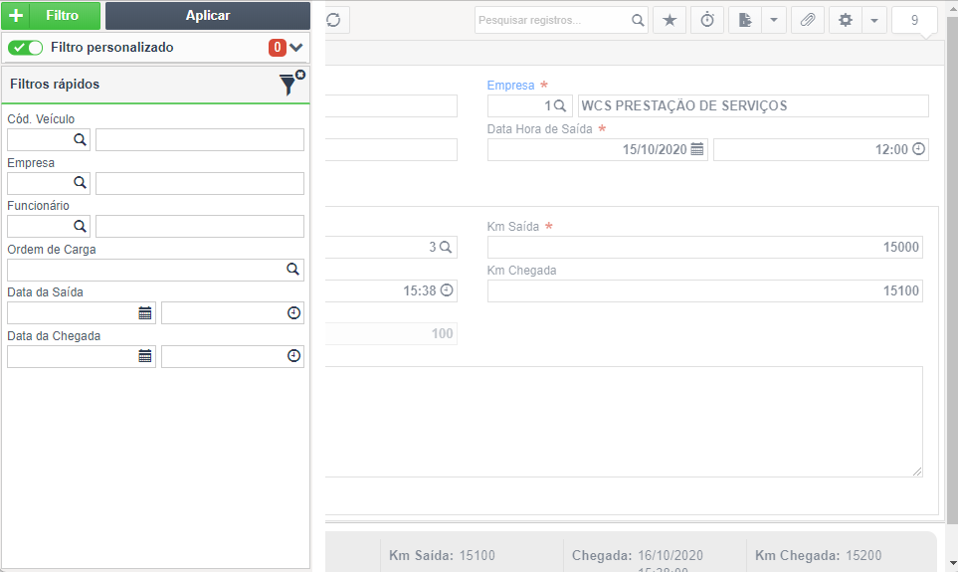Screen dimensions: 958x572
Task: Click the Aplicar button
Action: point(208,16)
